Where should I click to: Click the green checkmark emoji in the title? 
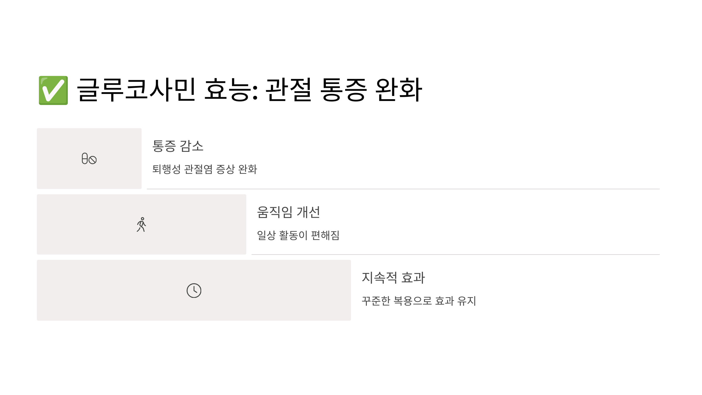point(53,90)
